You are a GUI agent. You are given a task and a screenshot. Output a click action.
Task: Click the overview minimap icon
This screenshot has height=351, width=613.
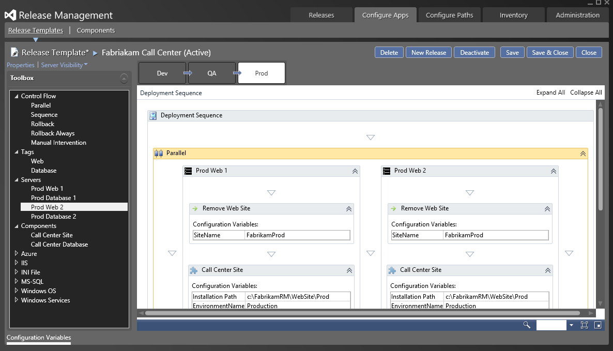(597, 325)
